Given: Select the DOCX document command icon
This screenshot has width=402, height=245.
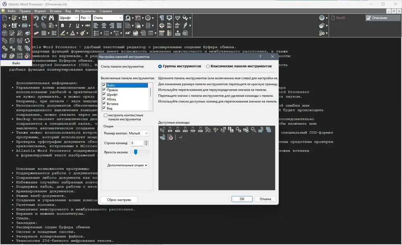Looking at the screenshot, I should coord(185,130).
